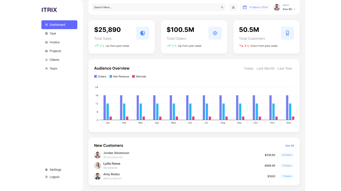
Task: Toggle the Refunds legend series
Action: [x=139, y=77]
